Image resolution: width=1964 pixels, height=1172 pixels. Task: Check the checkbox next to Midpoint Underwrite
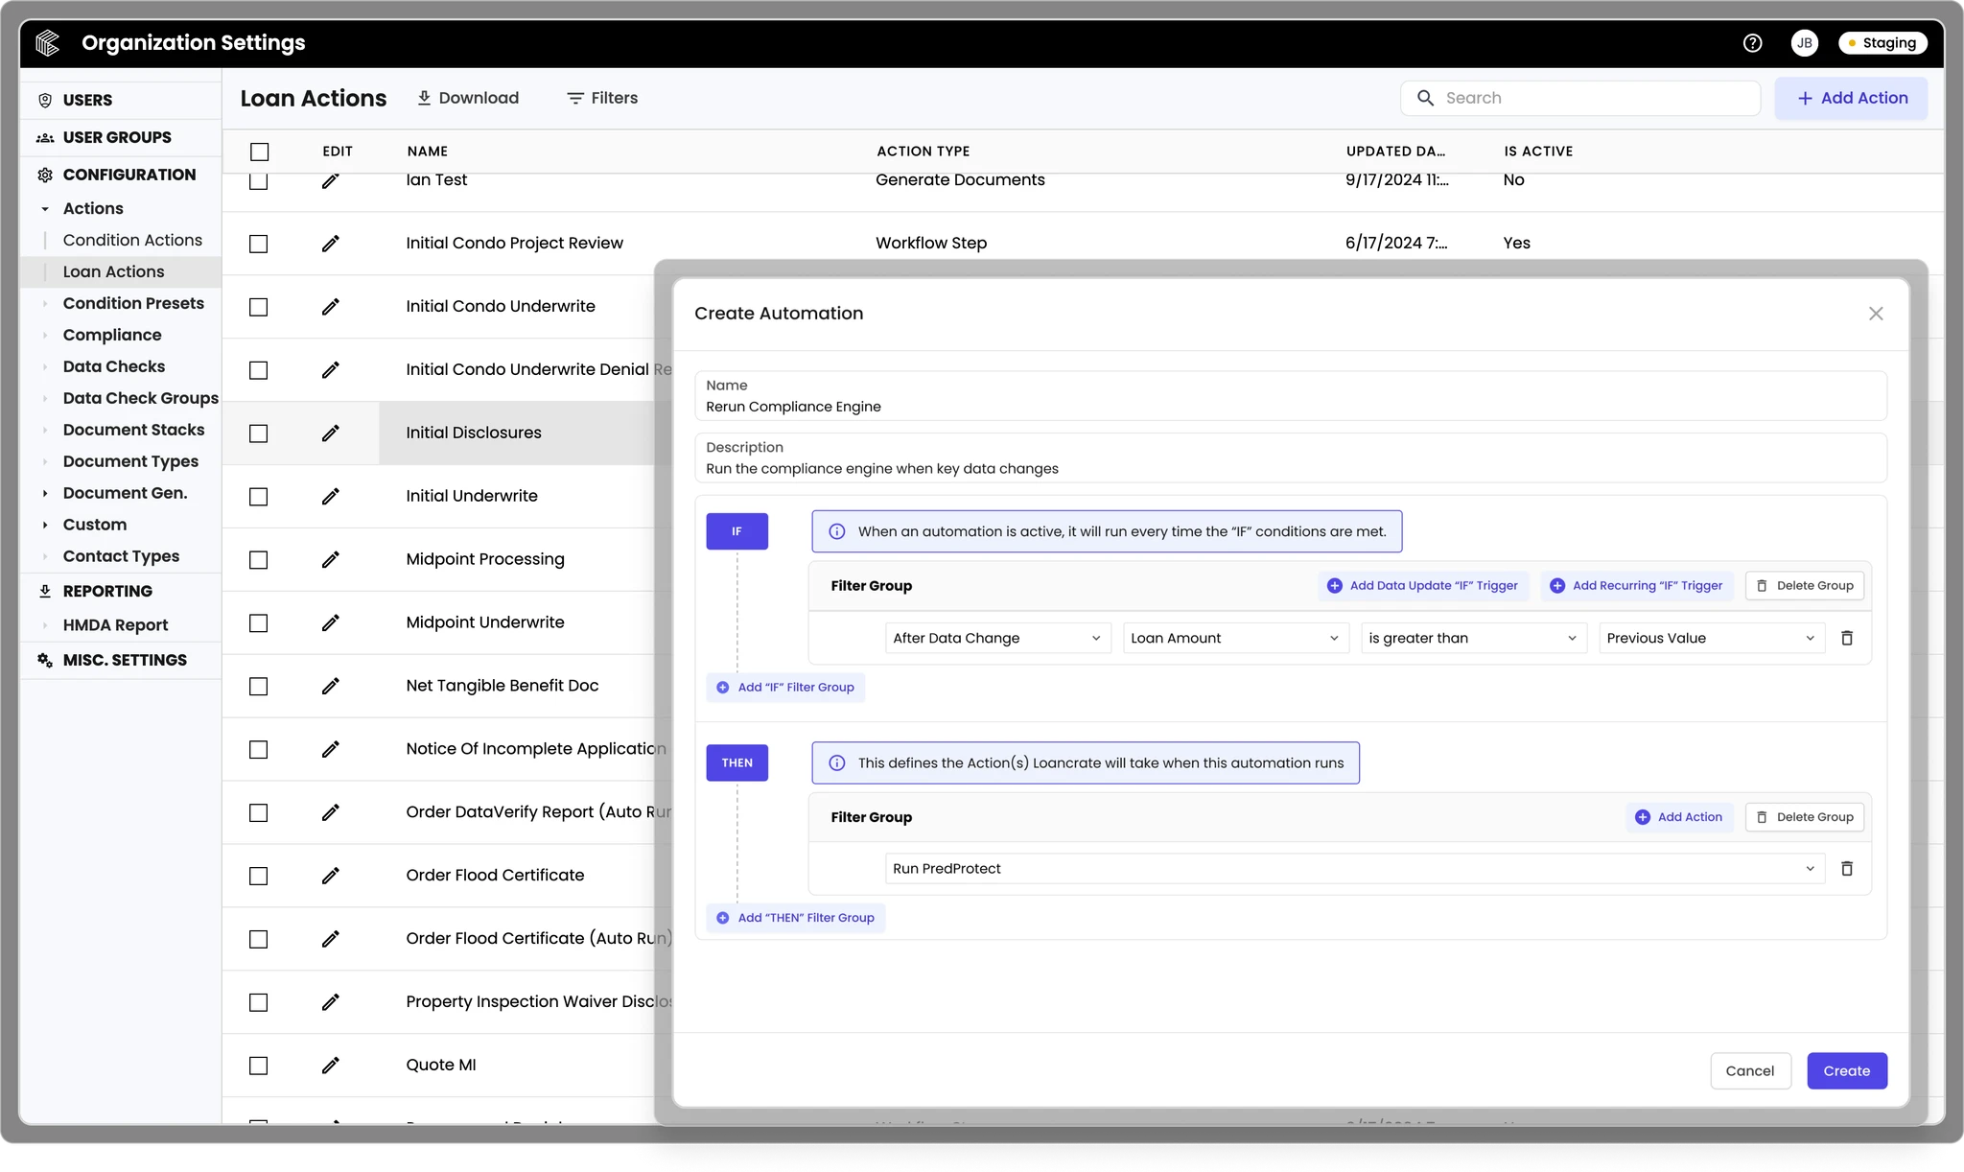click(259, 622)
